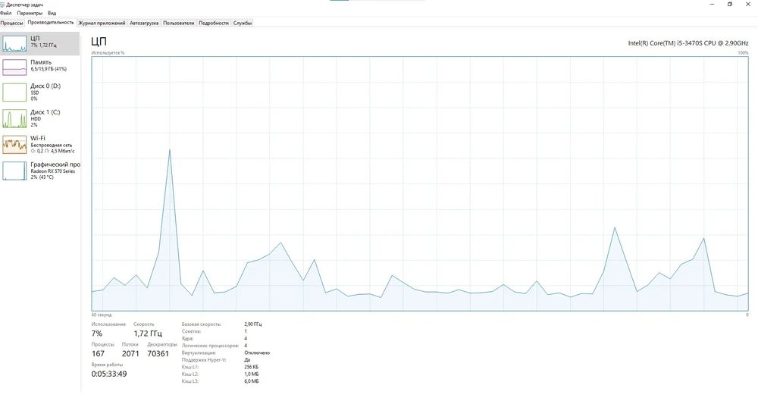Select the Память mini graph thumbnail

[x=14, y=67]
